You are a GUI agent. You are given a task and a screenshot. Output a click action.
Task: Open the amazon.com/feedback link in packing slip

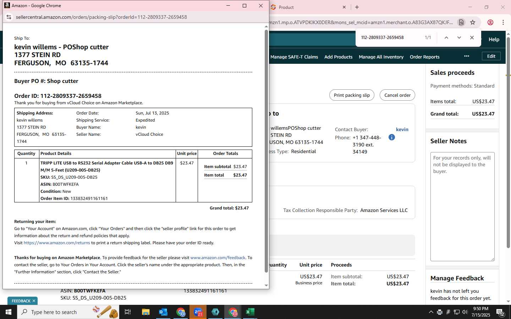tap(218, 258)
